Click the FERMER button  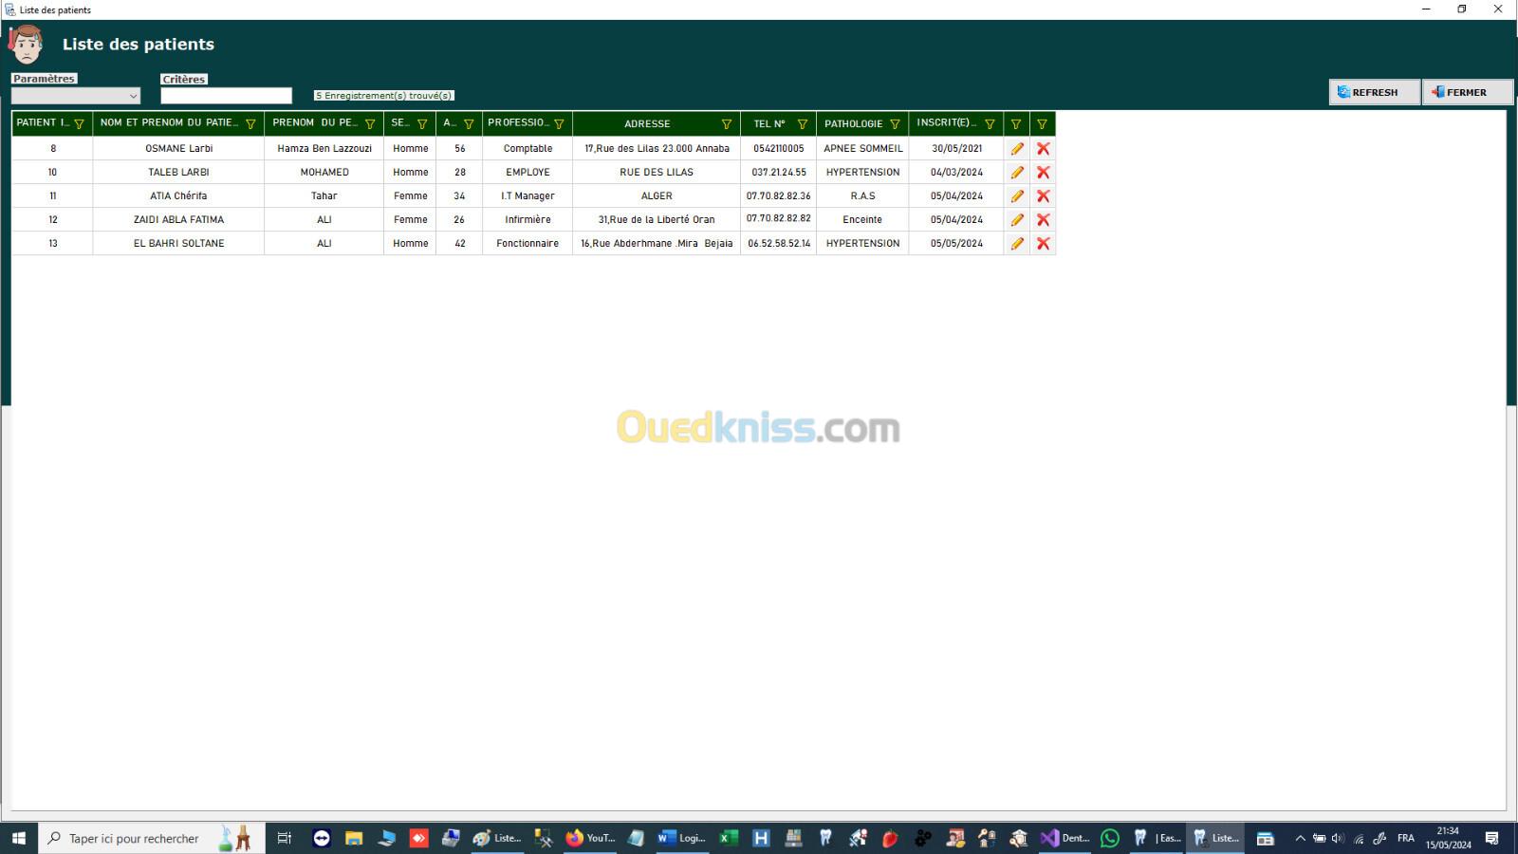pyautogui.click(x=1467, y=92)
